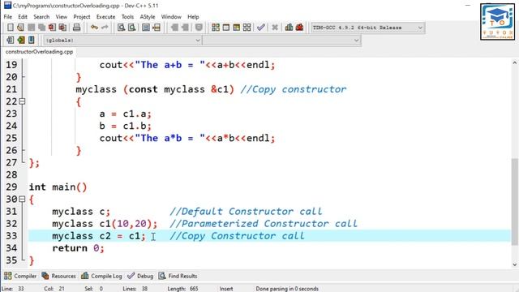
Task: Open the File menu
Action: point(8,16)
